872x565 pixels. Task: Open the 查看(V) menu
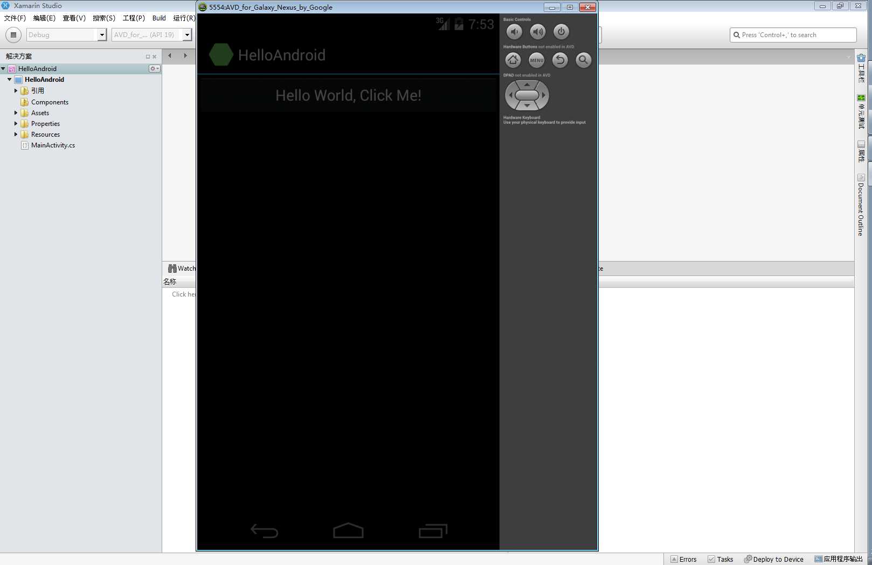coord(74,18)
